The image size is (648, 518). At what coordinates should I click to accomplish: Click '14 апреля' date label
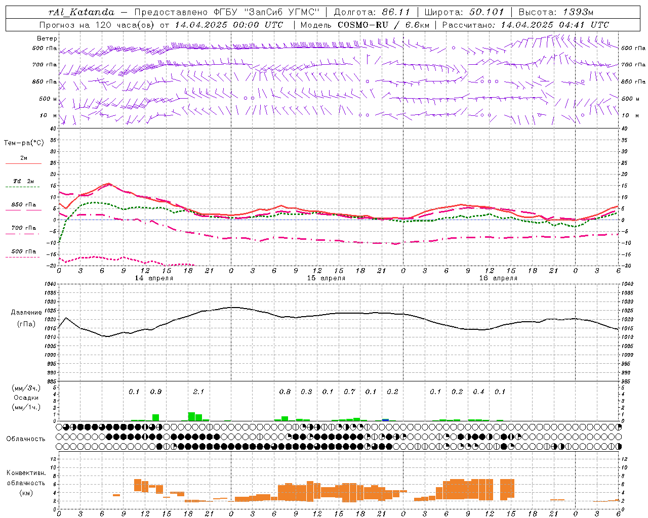tap(154, 278)
